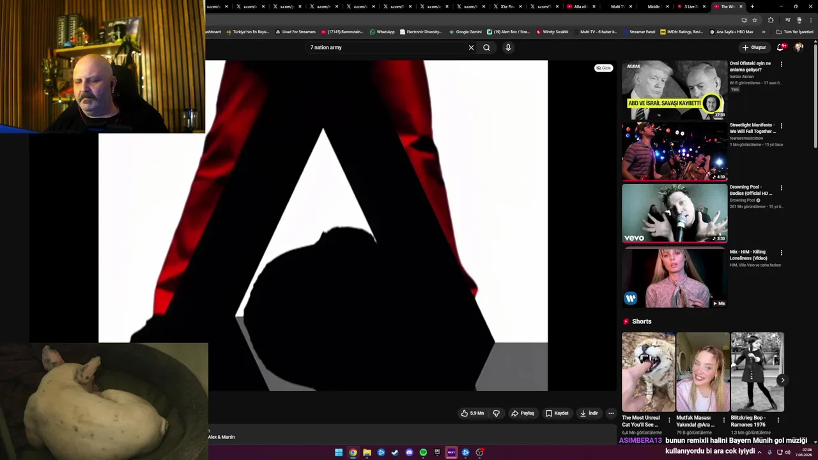Open the Livad For Streamers bookmark
Screen dimensions: 818x460
pos(295,32)
